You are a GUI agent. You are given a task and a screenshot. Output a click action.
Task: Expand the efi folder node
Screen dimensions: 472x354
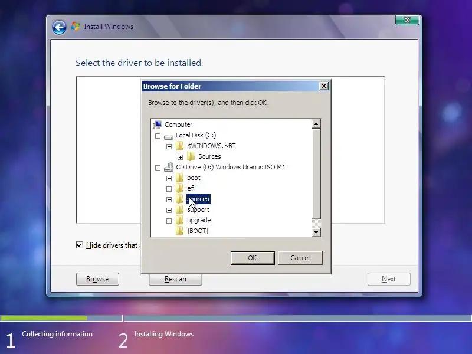169,189
